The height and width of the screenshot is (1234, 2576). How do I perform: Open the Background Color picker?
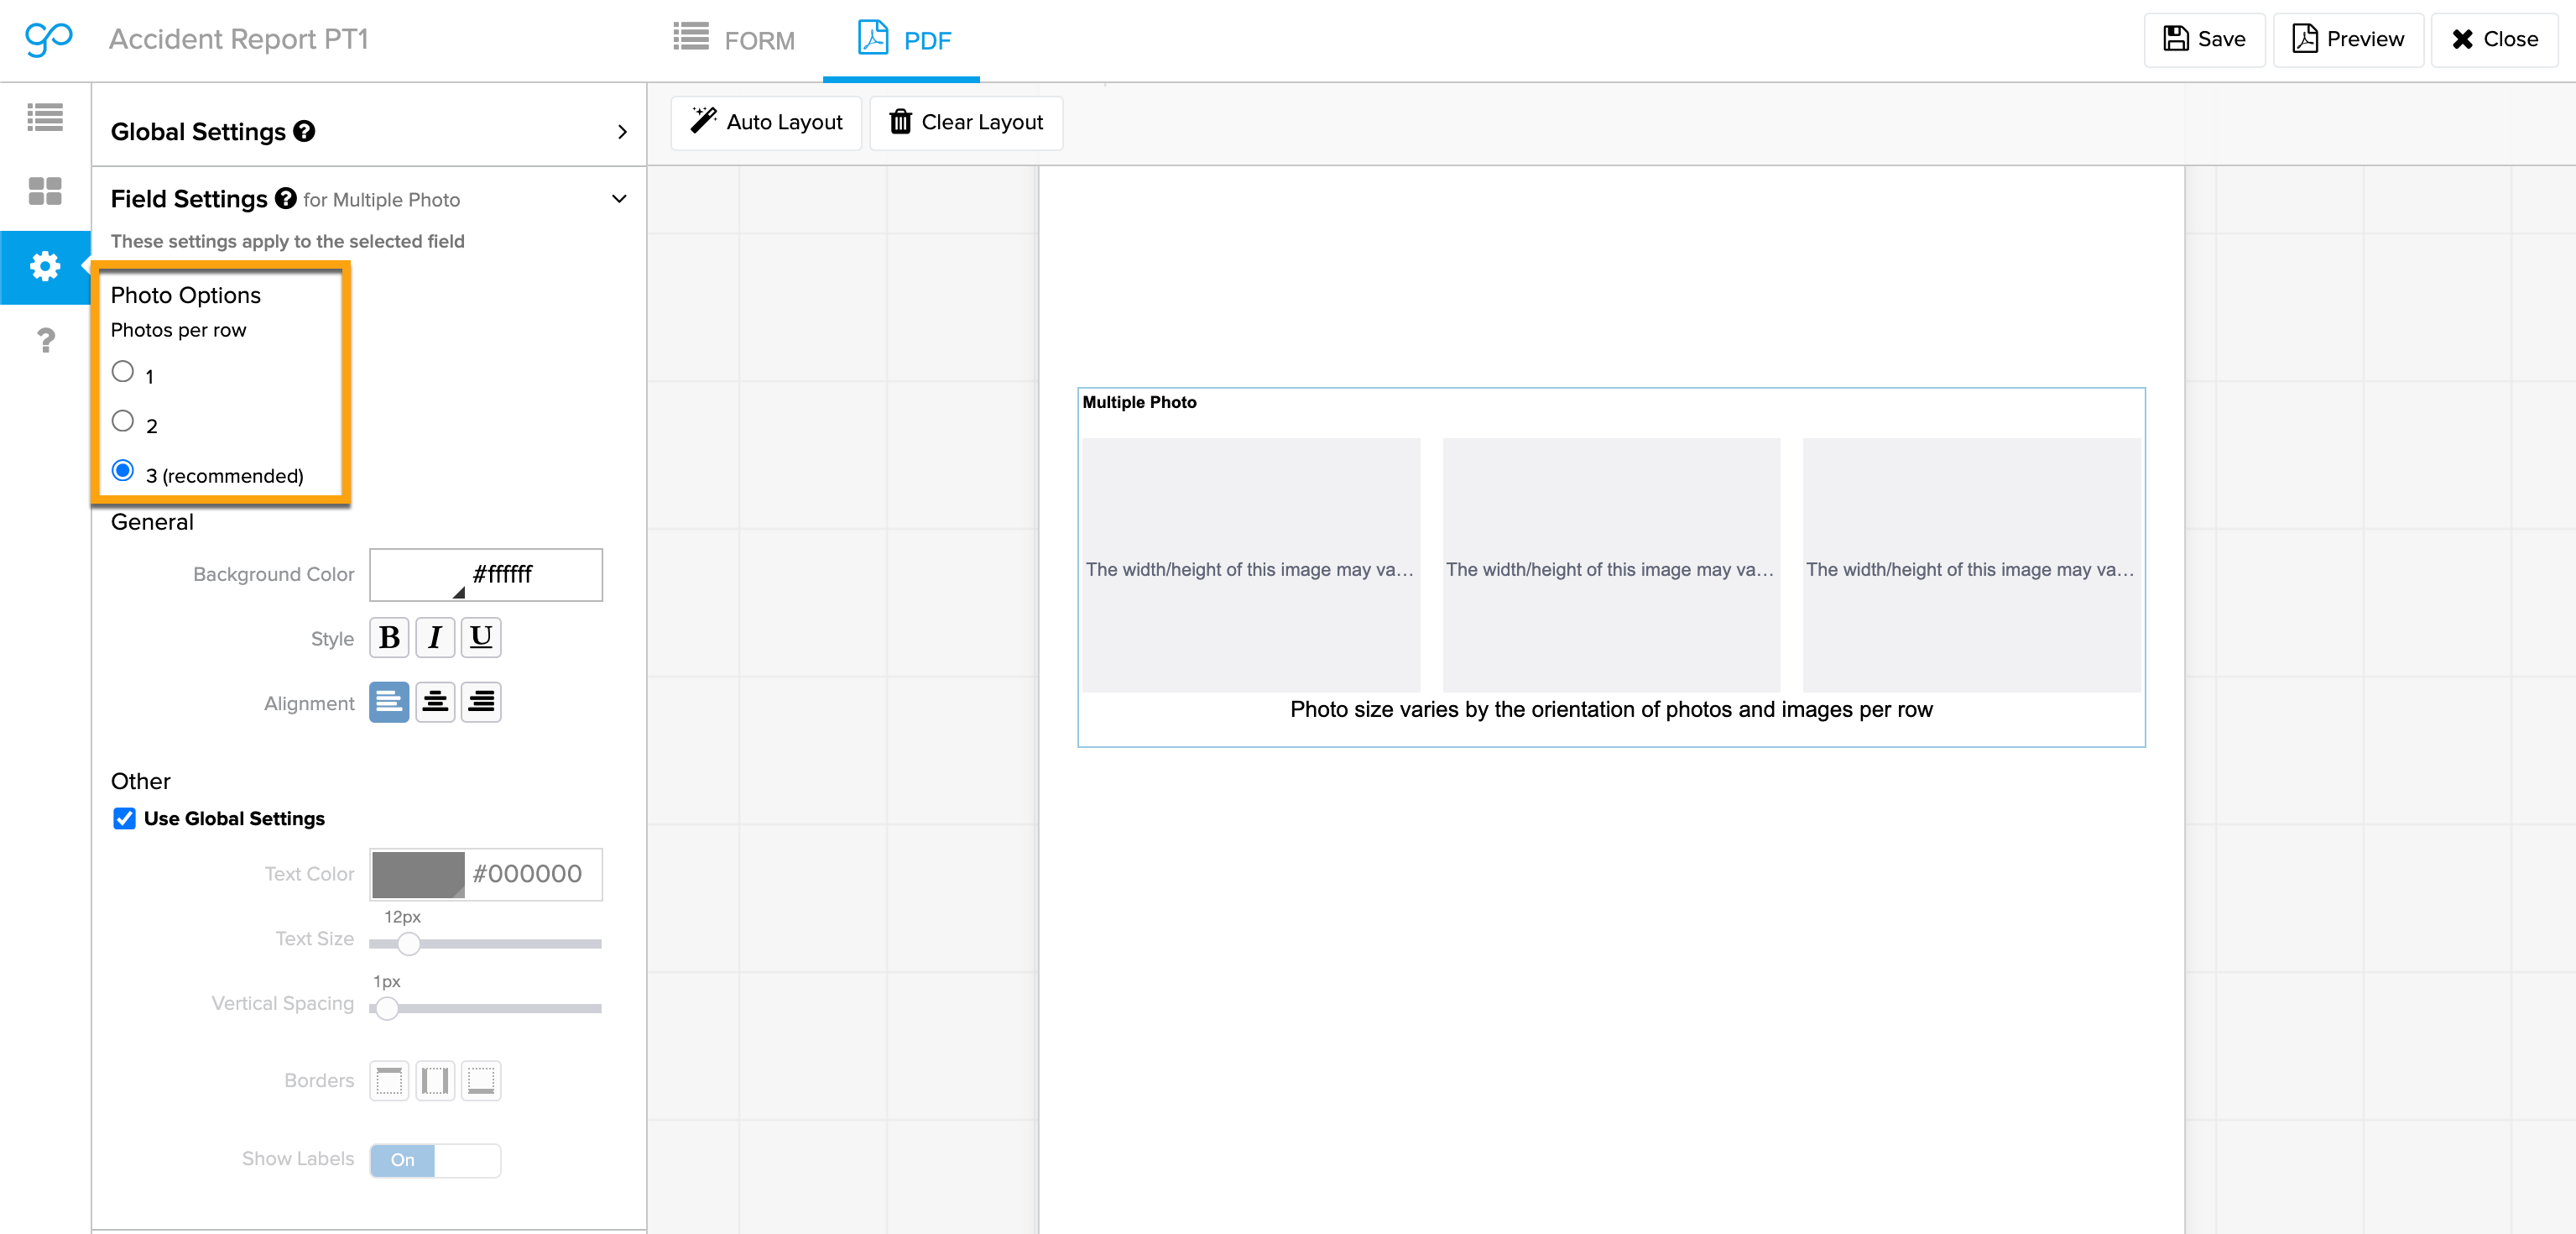pyautogui.click(x=486, y=574)
